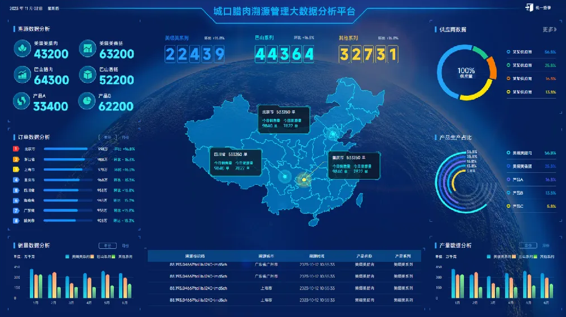Viewport: 566px width, 317px height.
Task: Click 产品B 13.8% row in 产品生产占比
Action: 531,193
